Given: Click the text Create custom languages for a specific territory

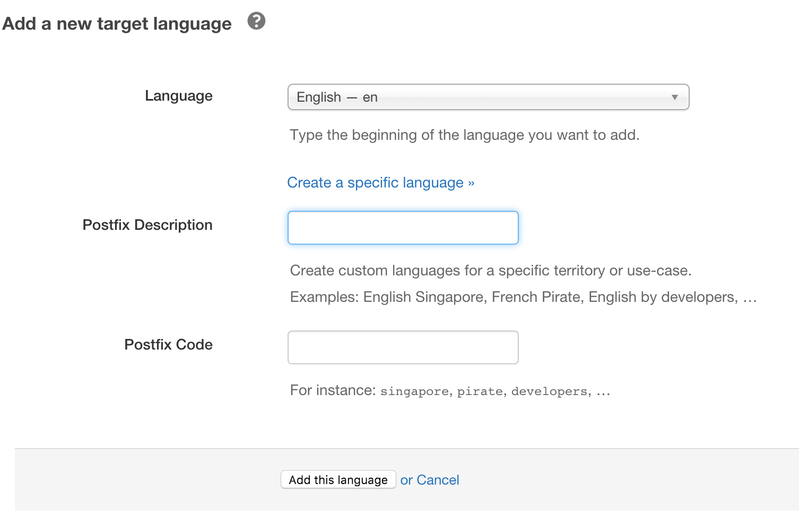Looking at the screenshot, I should click(491, 271).
